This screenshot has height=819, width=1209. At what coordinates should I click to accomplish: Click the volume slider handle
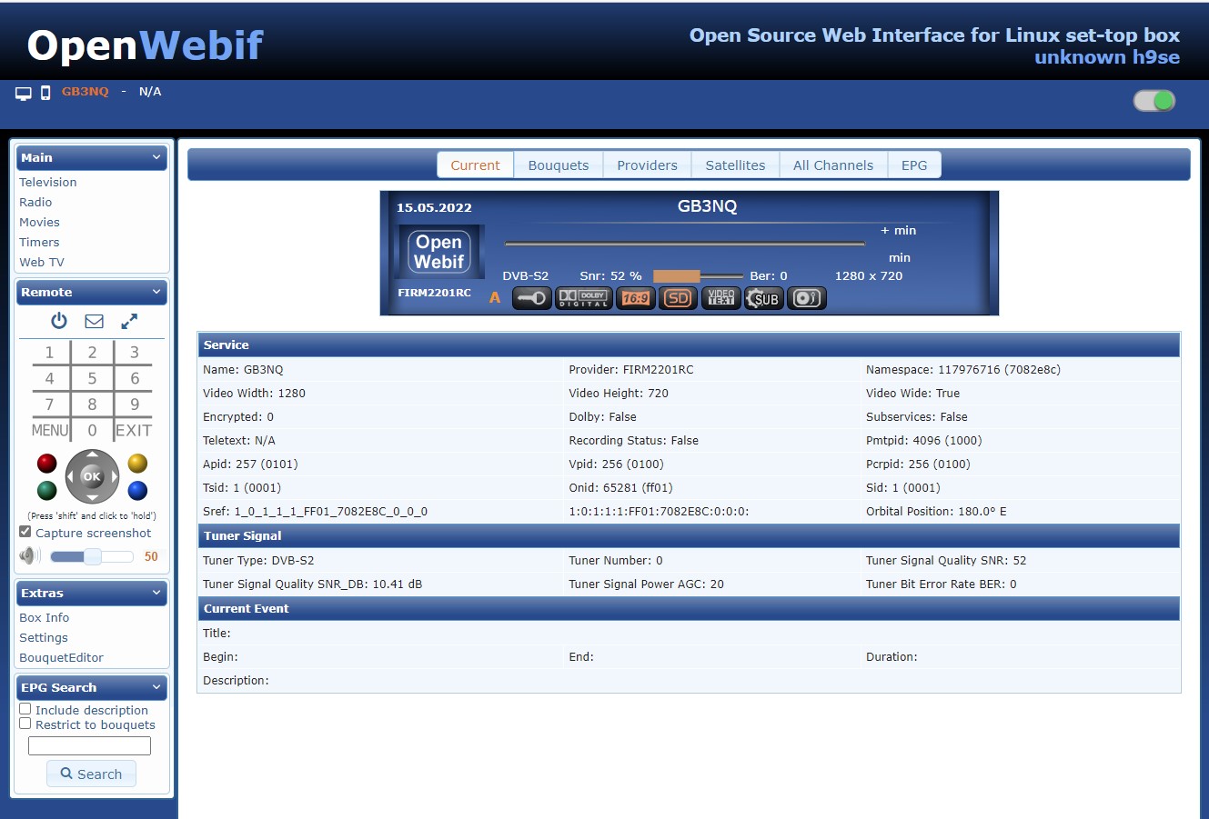93,556
